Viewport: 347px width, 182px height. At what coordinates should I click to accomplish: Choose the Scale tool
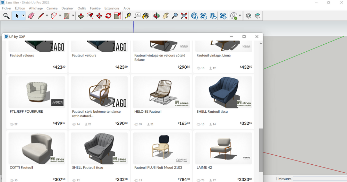click(x=118, y=16)
